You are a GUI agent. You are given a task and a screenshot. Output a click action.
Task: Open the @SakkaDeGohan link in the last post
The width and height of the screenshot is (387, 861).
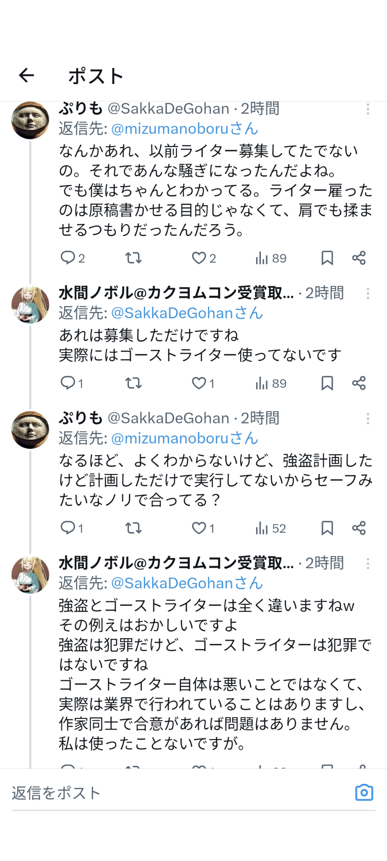(x=172, y=583)
